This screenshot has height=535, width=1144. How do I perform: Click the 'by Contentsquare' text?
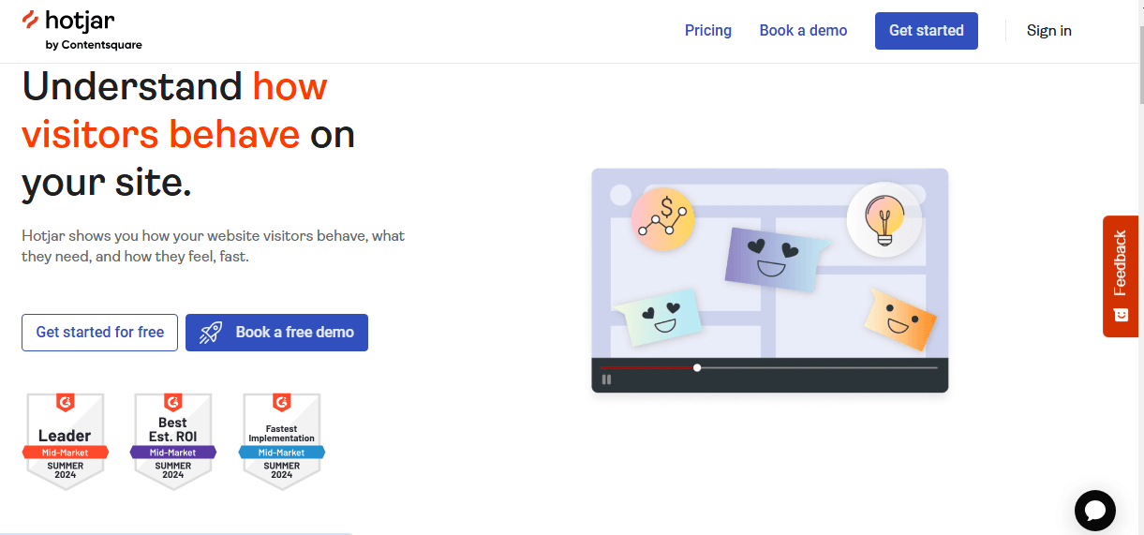[94, 45]
